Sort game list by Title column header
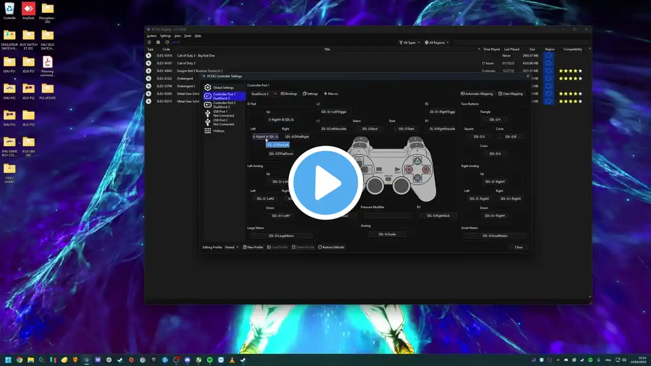The width and height of the screenshot is (651, 366). [x=327, y=49]
